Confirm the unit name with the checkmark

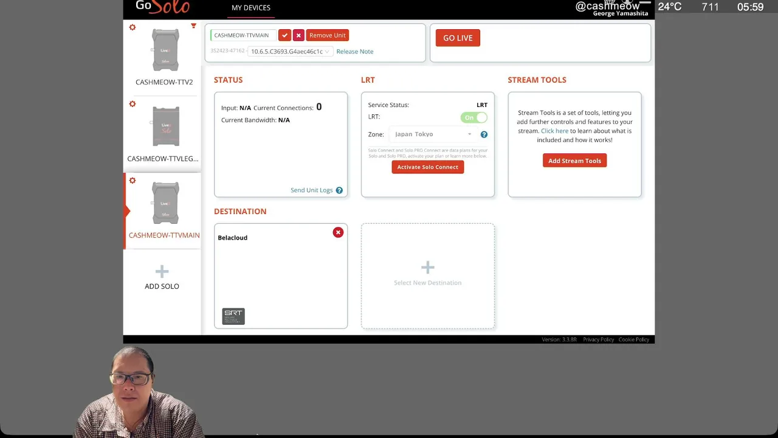[x=284, y=35]
